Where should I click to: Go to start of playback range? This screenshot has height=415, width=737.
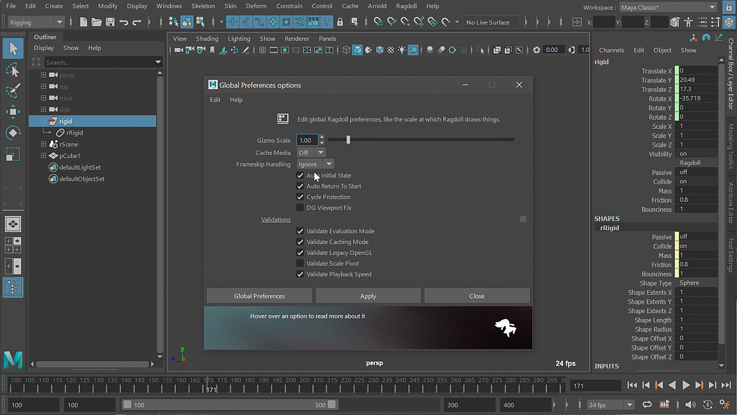pyautogui.click(x=632, y=386)
